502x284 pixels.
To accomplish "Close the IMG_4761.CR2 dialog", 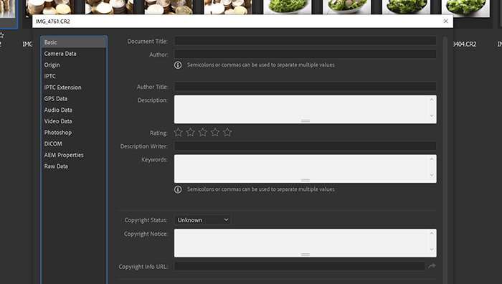I will pyautogui.click(x=445, y=21).
